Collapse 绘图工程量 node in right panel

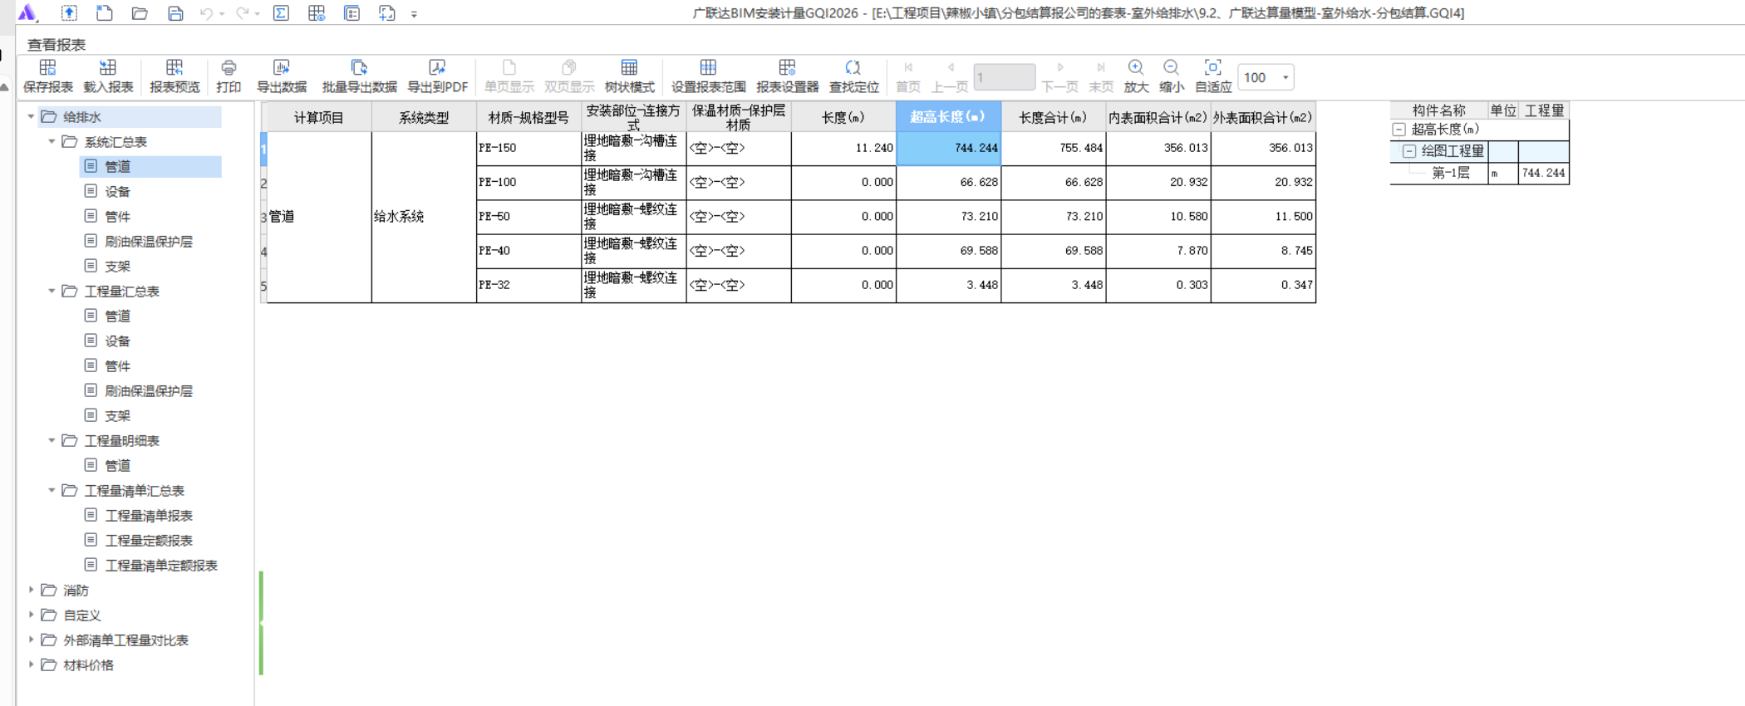[x=1409, y=151]
